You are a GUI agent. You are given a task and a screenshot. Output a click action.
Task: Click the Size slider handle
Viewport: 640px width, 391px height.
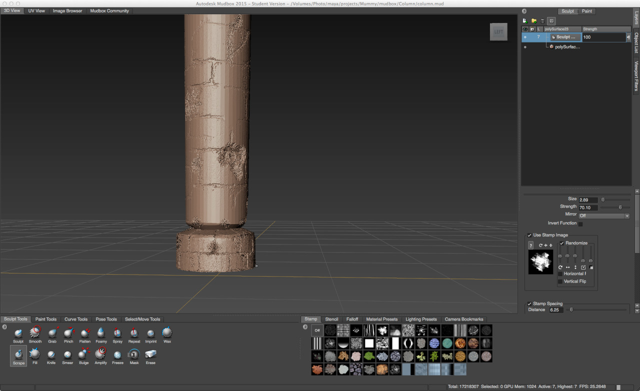[x=603, y=200]
